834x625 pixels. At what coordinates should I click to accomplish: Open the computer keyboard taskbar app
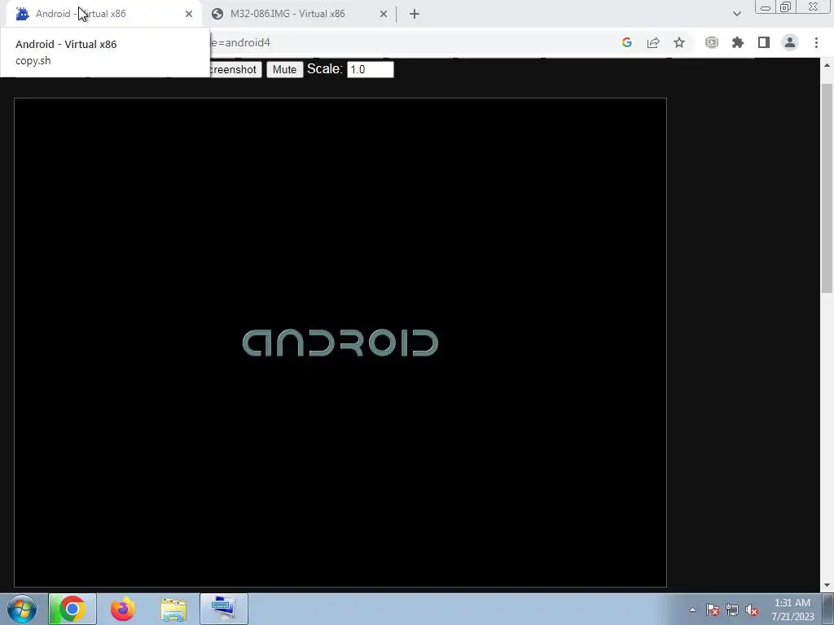coord(224,609)
